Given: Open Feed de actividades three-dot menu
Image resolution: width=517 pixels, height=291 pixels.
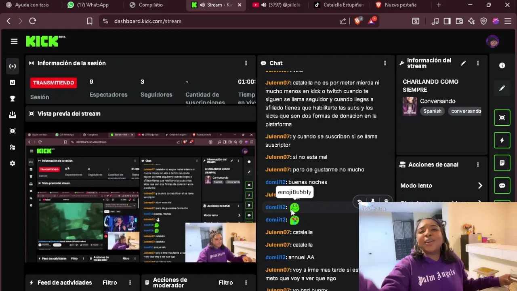Looking at the screenshot, I should (130, 283).
